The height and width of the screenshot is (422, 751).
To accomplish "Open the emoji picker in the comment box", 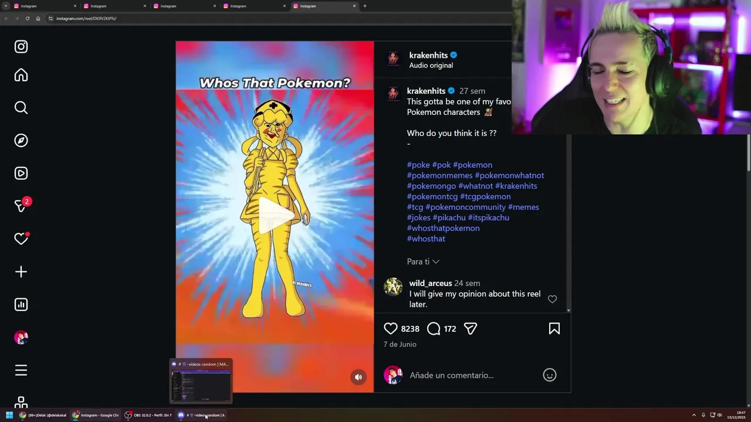I will point(550,375).
